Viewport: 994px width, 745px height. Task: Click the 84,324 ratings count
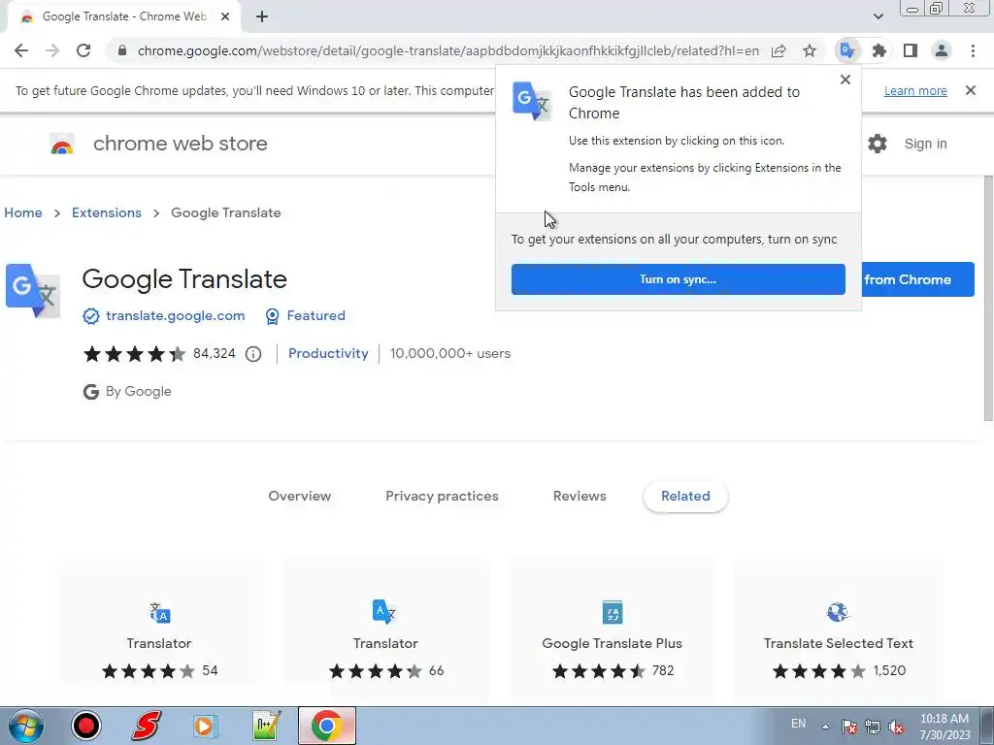pyautogui.click(x=215, y=353)
